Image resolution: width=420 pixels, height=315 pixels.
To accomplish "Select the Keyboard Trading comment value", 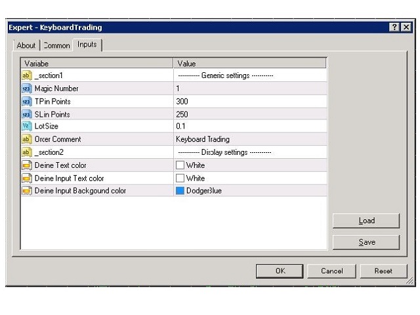I will pos(203,139).
